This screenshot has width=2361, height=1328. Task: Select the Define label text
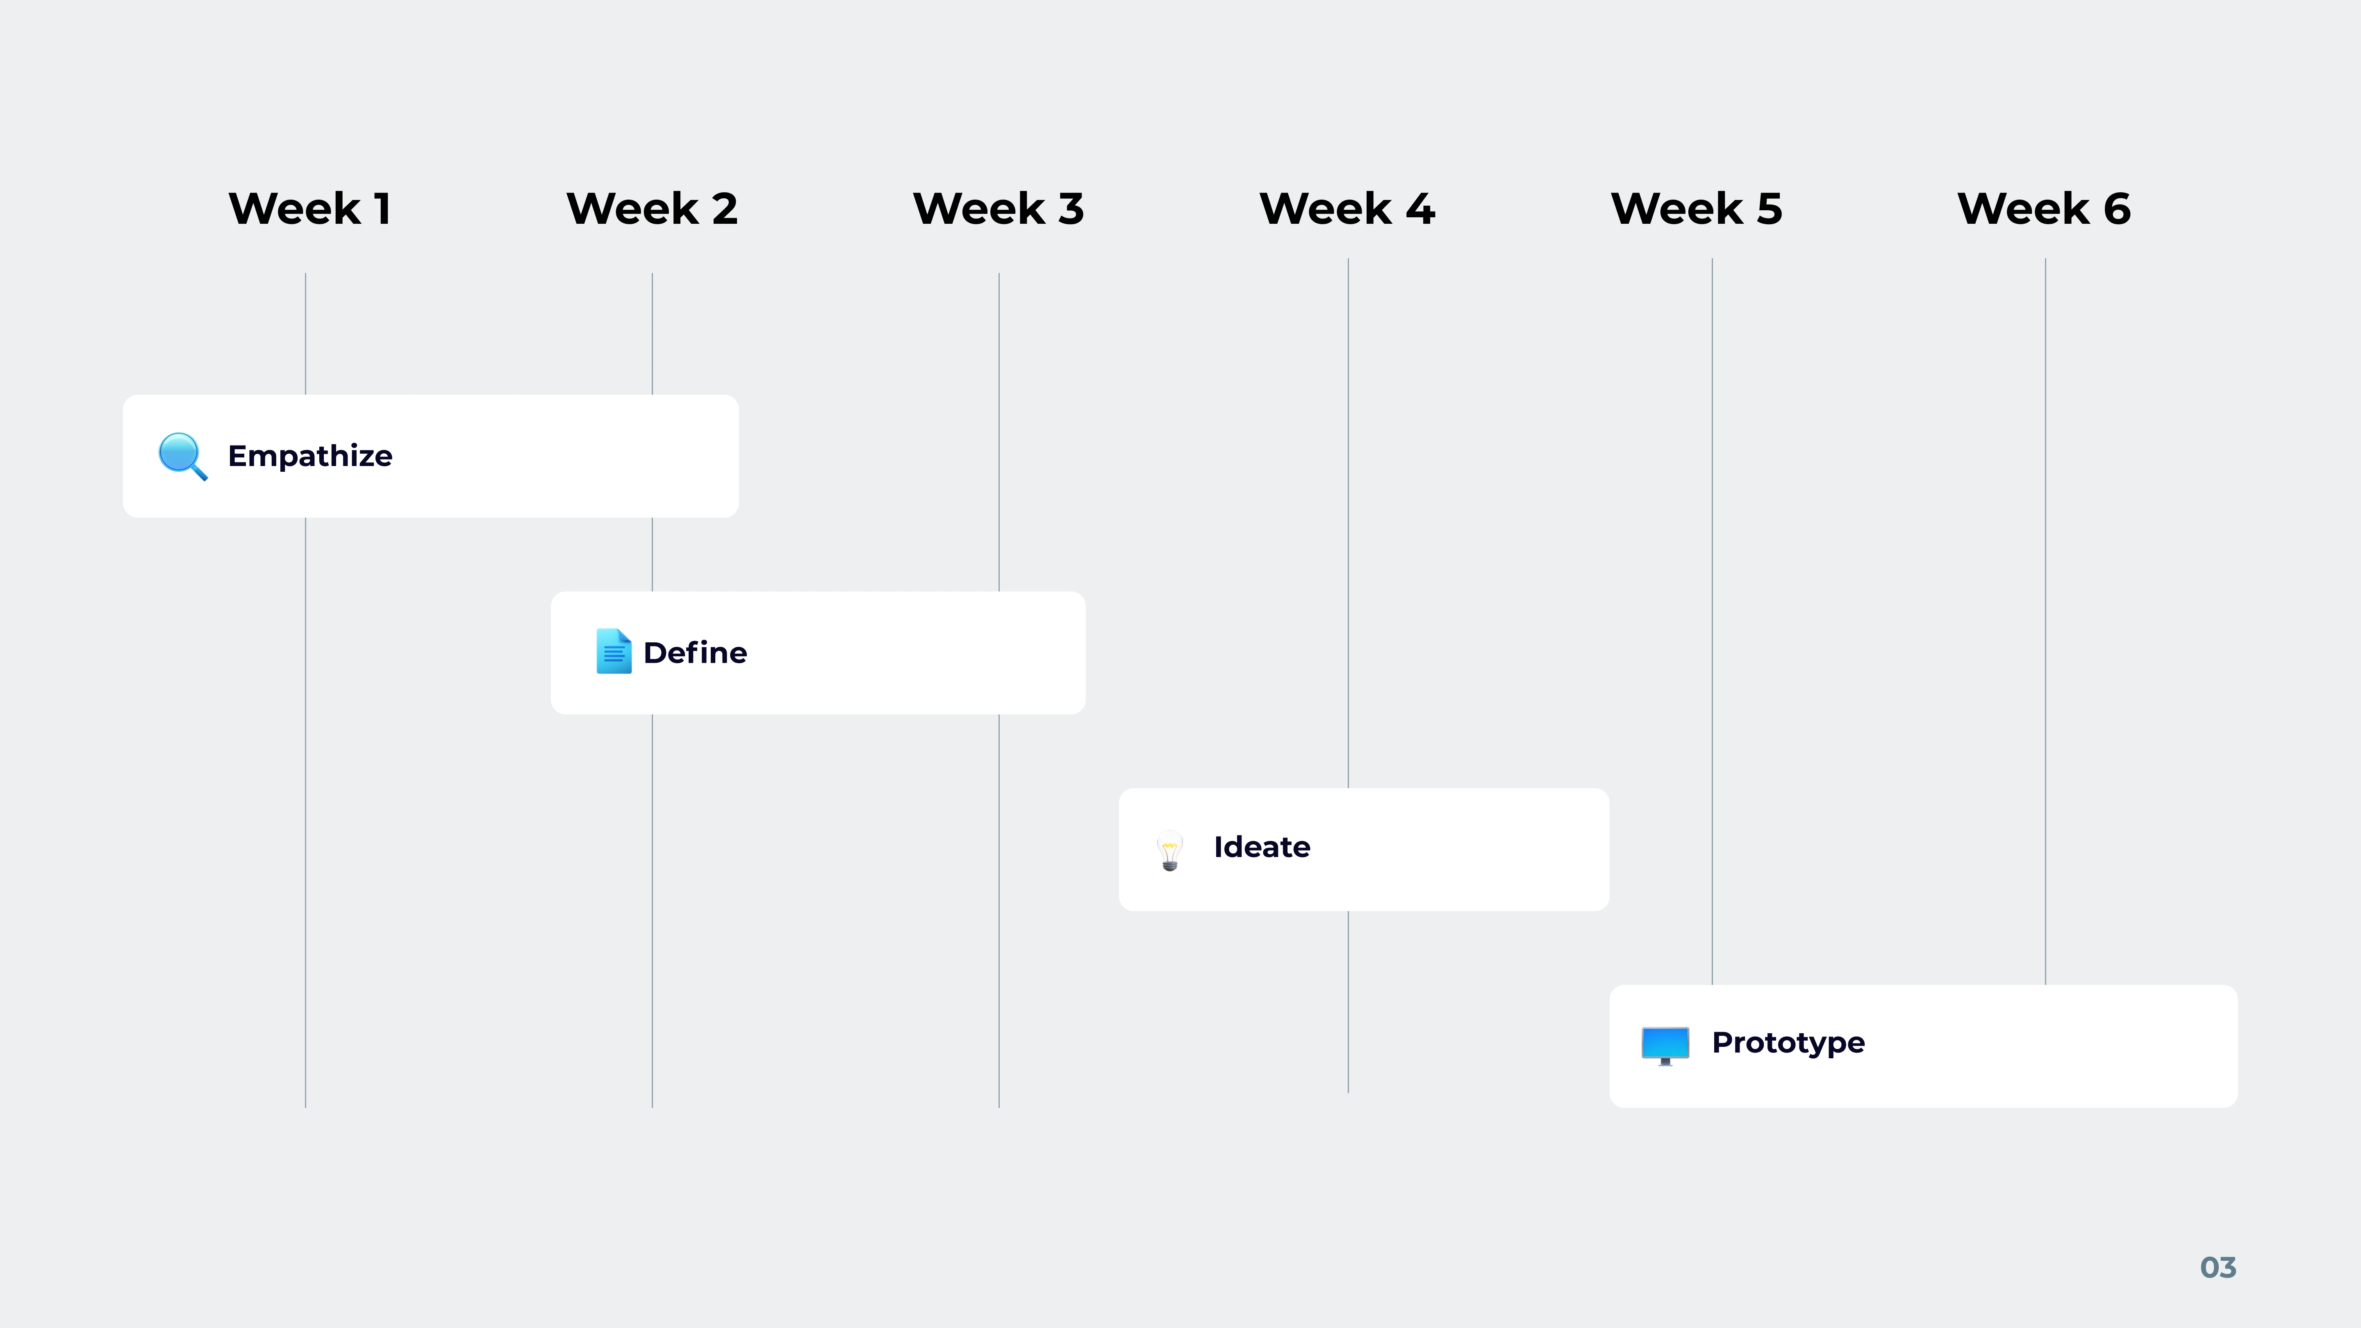tap(695, 653)
